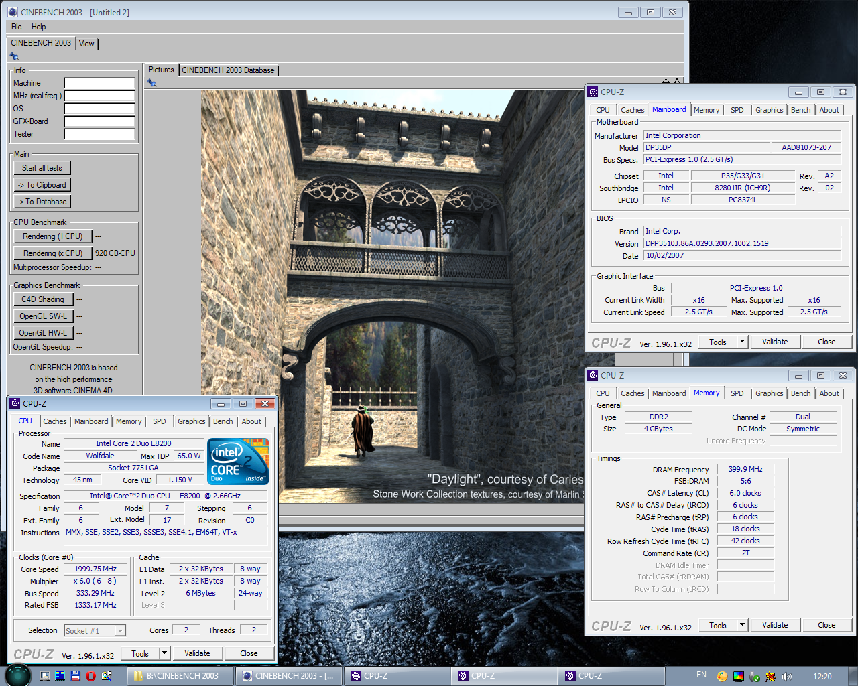
Task: Click Close button in CPU-Z Memory window
Action: (x=826, y=625)
